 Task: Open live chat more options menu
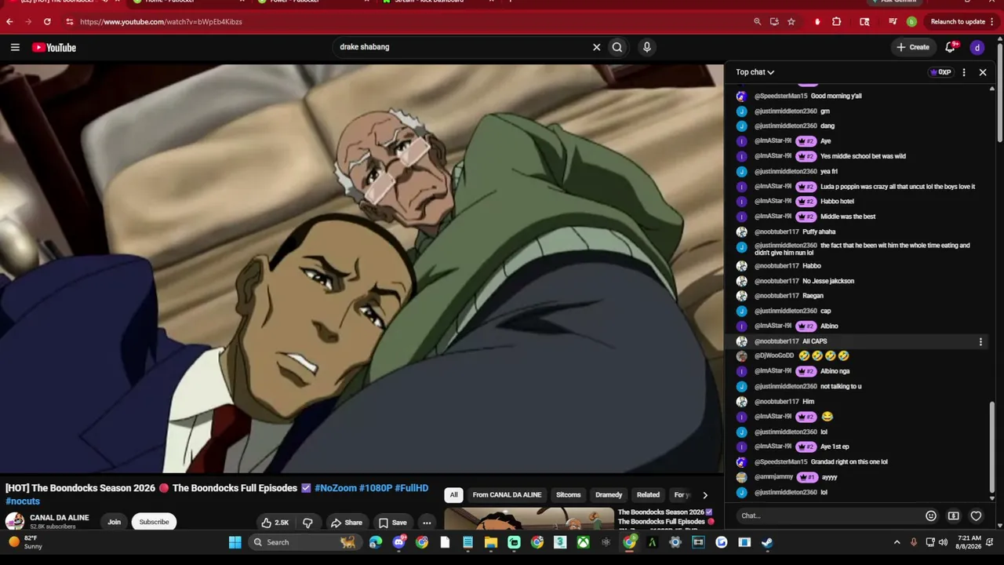point(964,72)
